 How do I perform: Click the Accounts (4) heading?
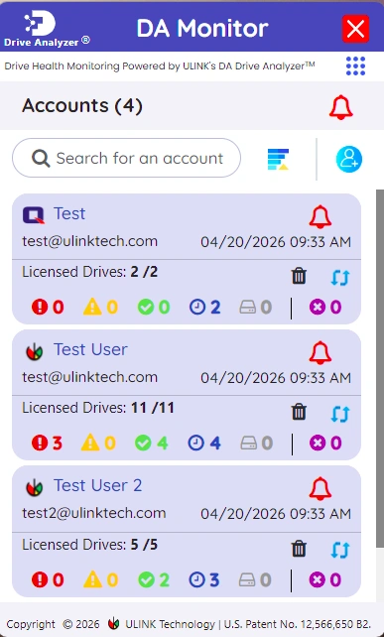tap(82, 106)
